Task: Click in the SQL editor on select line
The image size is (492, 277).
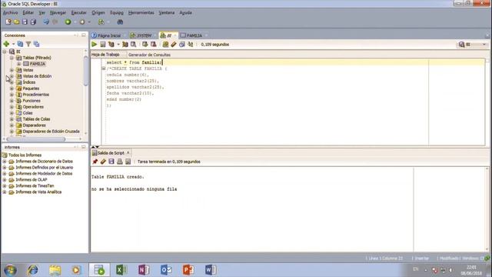Action: pyautogui.click(x=135, y=62)
